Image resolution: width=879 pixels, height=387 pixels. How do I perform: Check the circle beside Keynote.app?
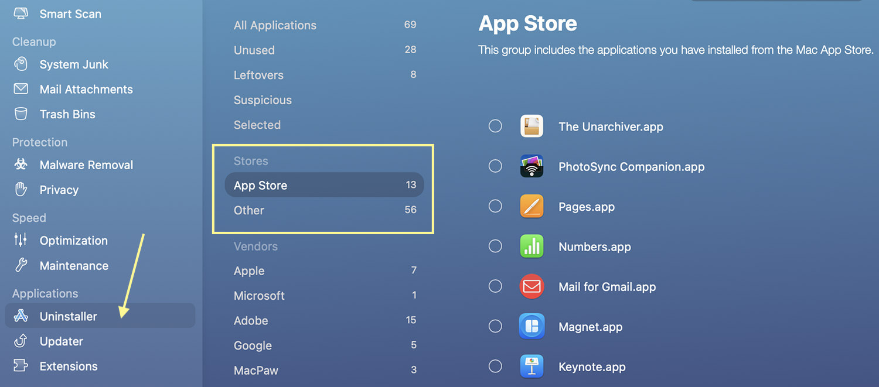pos(495,367)
